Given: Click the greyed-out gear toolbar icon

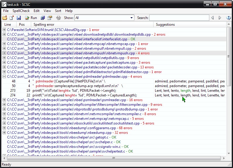Looking at the screenshot, I should [x=59, y=18].
